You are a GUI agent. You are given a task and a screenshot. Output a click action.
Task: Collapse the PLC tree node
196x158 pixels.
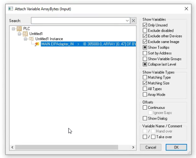13,29
